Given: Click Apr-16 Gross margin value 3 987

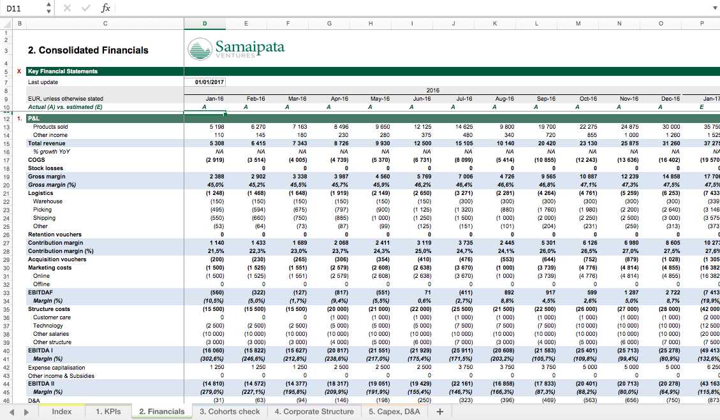Looking at the screenshot, I should (341, 177).
